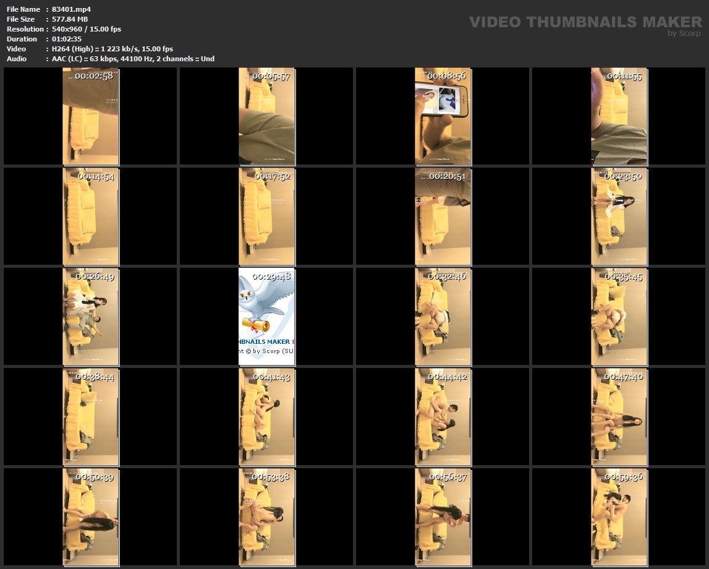Open the frame stamped 00:20:51
709x569 pixels.
443,216
